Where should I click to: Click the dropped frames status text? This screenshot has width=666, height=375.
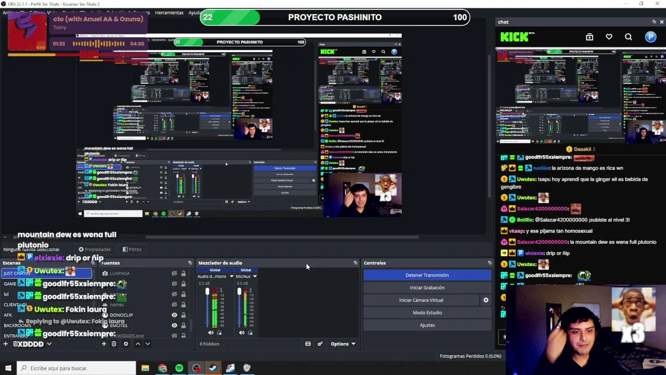point(470,356)
